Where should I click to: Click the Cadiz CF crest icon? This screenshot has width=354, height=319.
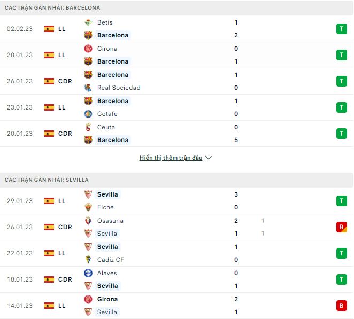tap(88, 260)
